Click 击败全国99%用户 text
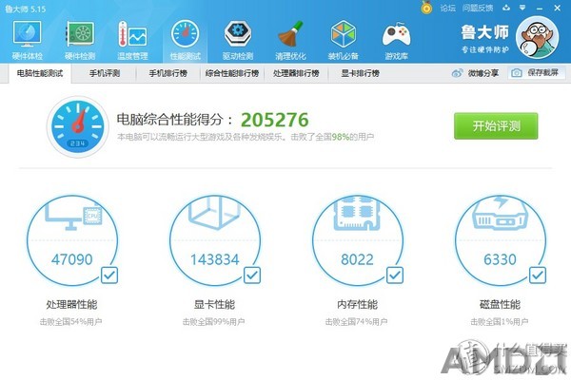 [214, 322]
